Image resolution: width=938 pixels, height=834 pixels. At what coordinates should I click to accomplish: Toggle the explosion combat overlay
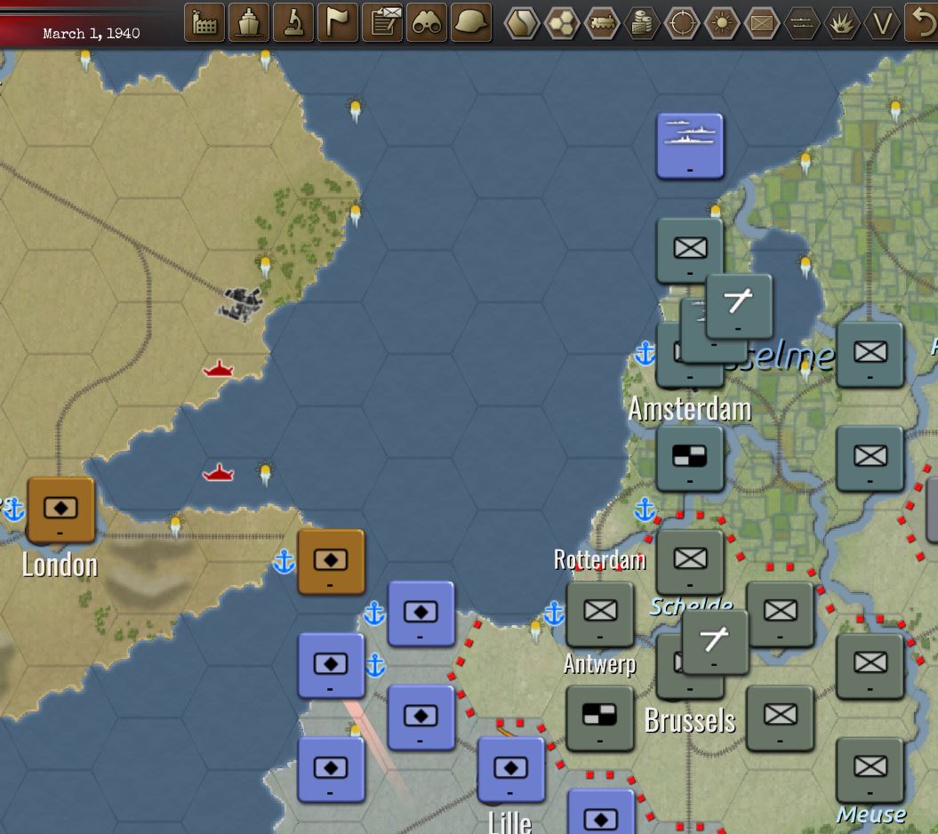(842, 23)
